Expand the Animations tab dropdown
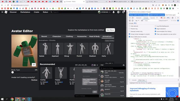This screenshot has height=101, width=180. click(x=108, y=36)
